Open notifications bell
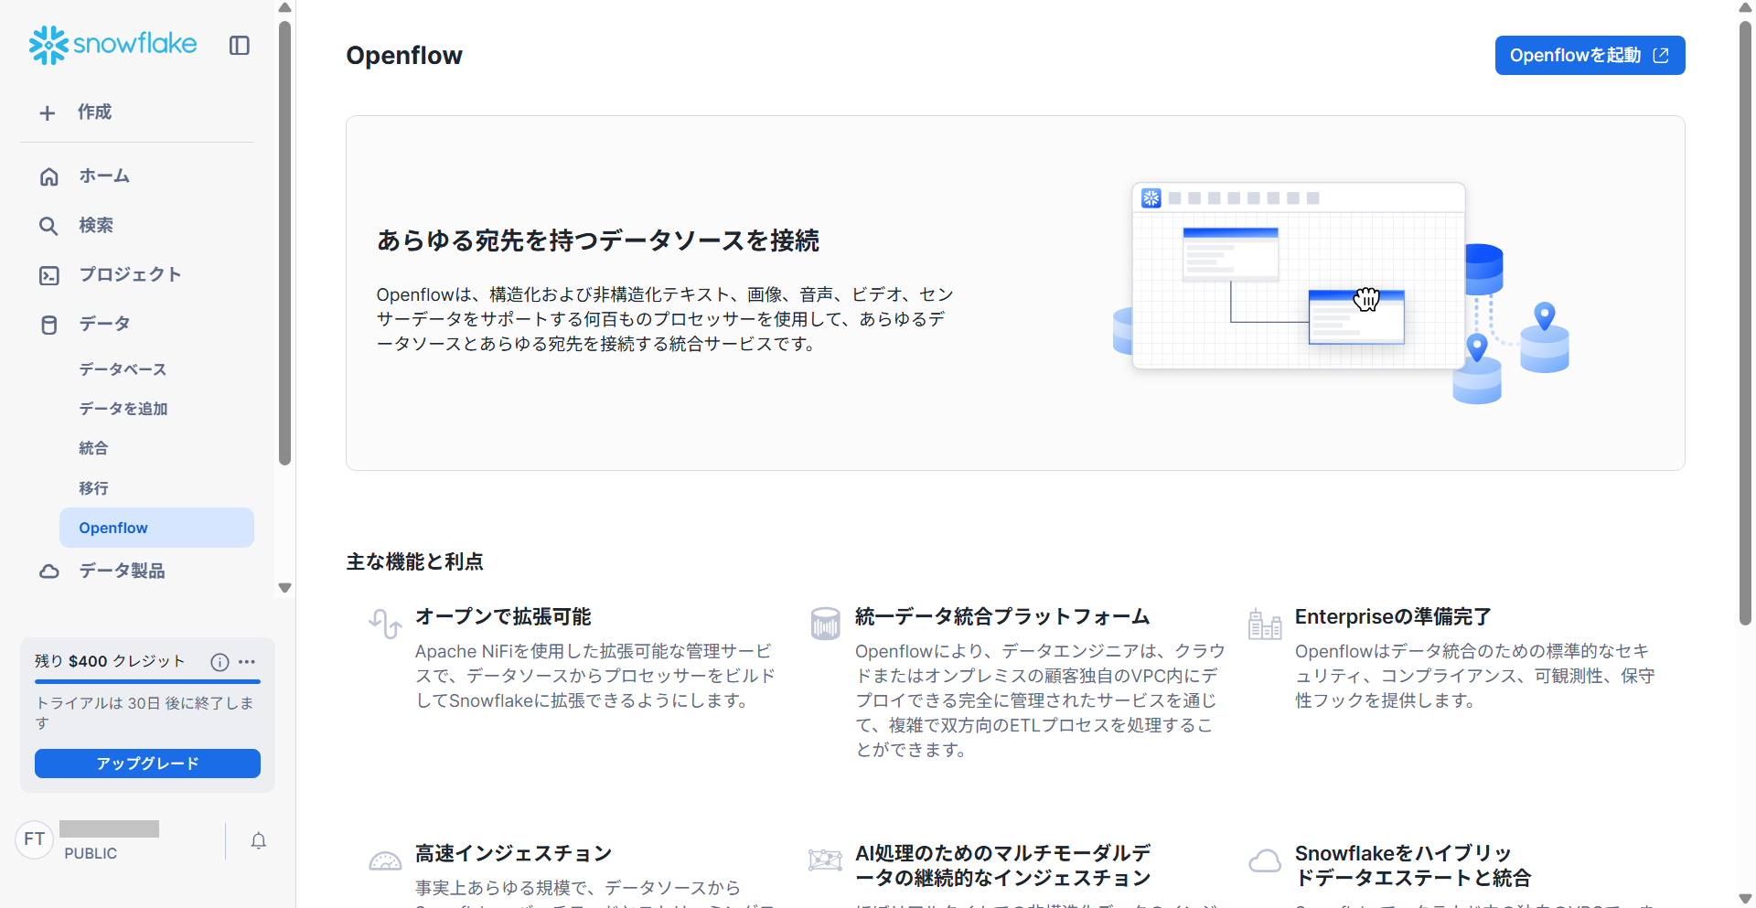 [259, 840]
